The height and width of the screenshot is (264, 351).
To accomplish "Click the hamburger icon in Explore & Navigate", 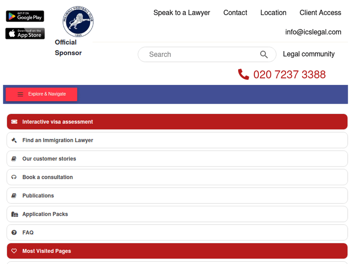I will 21,94.
